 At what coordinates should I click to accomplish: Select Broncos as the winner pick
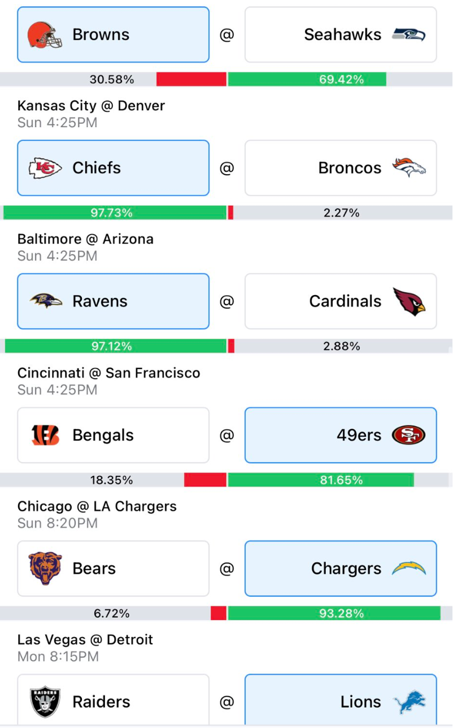(341, 168)
